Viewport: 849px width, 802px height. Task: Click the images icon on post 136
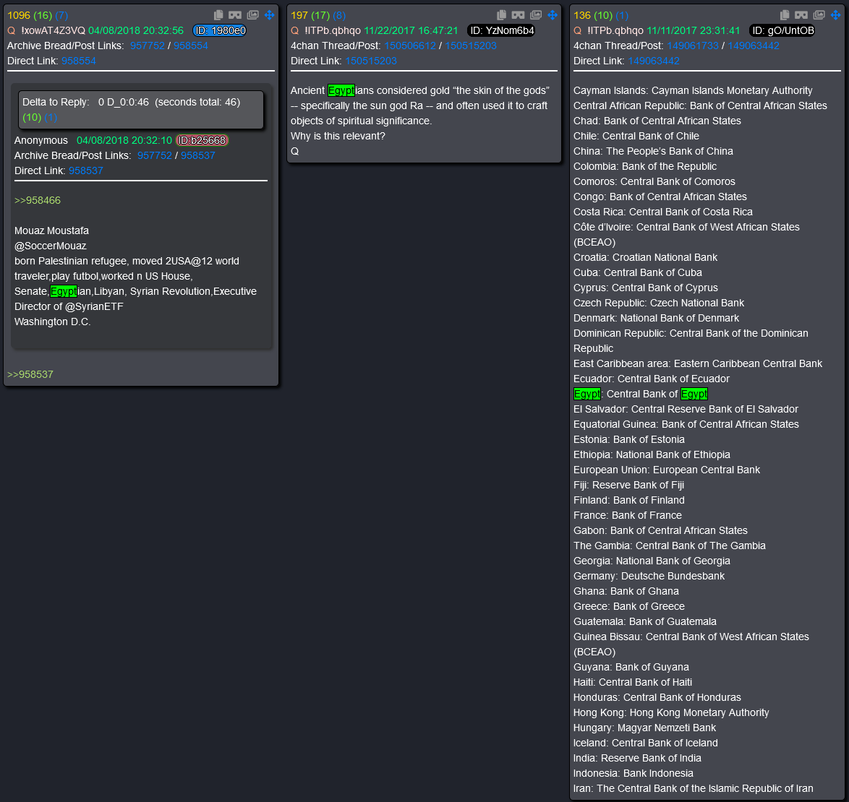click(x=819, y=15)
